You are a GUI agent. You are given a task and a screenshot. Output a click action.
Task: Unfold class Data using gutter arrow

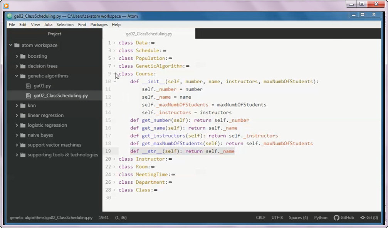(114, 43)
